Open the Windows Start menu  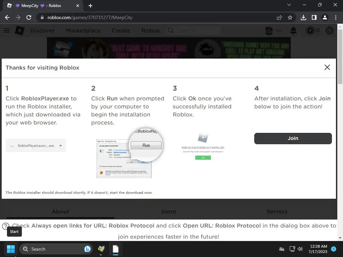[x=11, y=249]
